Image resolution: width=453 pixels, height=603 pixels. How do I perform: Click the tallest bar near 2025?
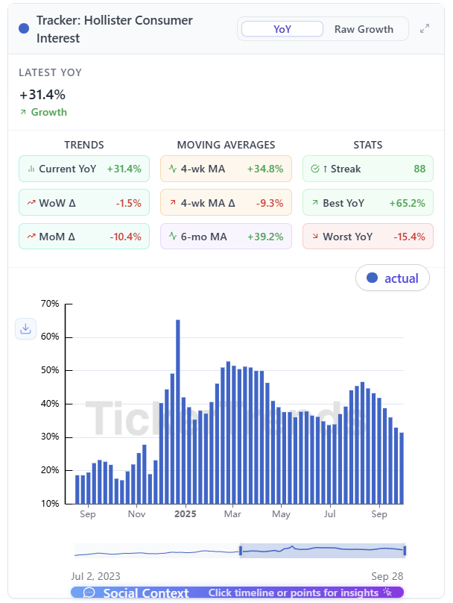(x=178, y=412)
